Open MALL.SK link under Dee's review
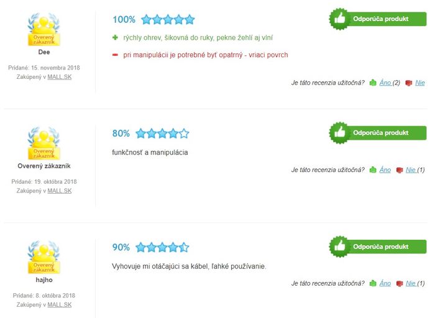 [x=60, y=77]
